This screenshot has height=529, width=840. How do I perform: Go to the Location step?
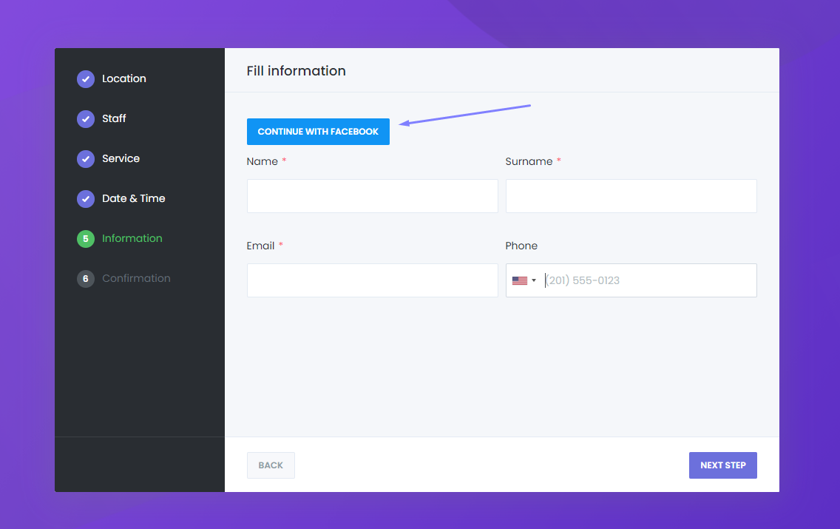(123, 78)
